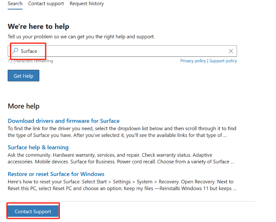Open the Privacy policy link
Viewport: 276px width, 222px height.
click(x=193, y=61)
